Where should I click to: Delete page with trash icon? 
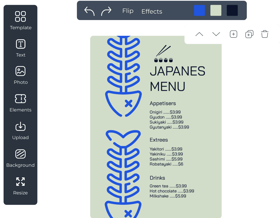click(x=265, y=34)
